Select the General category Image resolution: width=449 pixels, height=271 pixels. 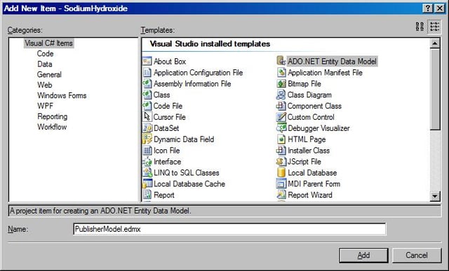[x=49, y=75]
